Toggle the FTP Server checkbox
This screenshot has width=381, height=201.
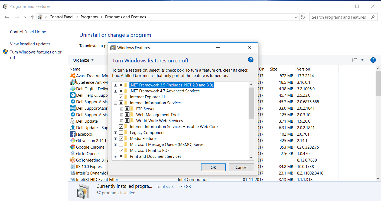pyautogui.click(x=127, y=109)
